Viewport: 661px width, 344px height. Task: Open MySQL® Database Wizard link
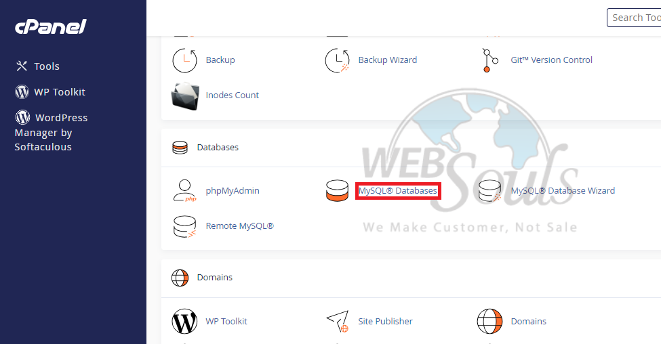click(563, 191)
